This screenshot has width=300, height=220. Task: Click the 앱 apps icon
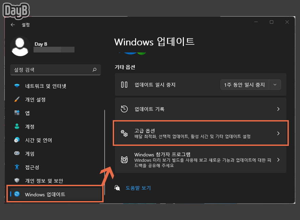coord(17,113)
